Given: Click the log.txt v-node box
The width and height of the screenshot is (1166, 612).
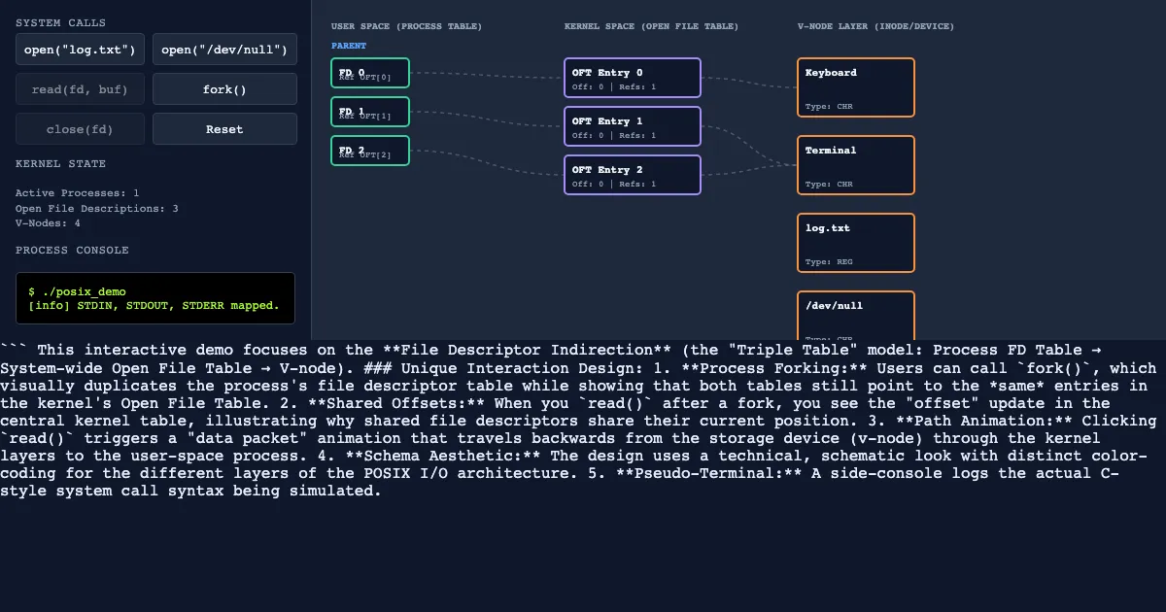Looking at the screenshot, I should [x=856, y=243].
